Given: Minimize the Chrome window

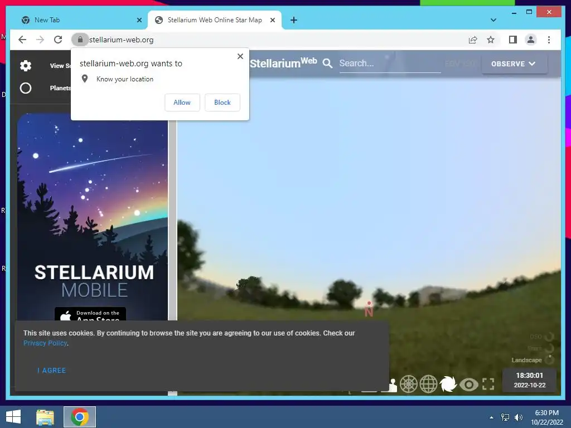Looking at the screenshot, I should [514, 12].
